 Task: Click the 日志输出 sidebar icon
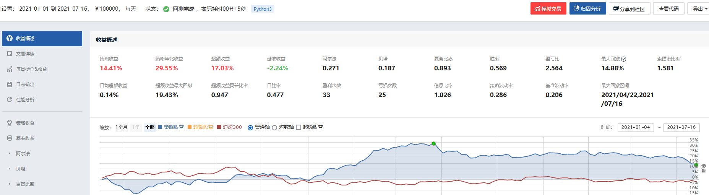point(10,84)
